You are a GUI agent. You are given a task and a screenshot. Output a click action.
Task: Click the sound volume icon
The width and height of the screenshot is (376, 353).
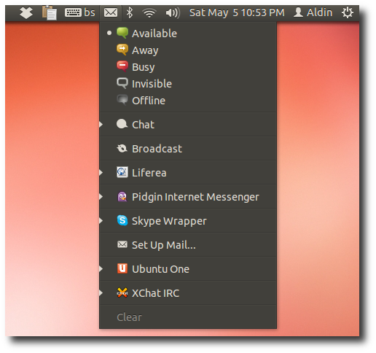tap(173, 12)
